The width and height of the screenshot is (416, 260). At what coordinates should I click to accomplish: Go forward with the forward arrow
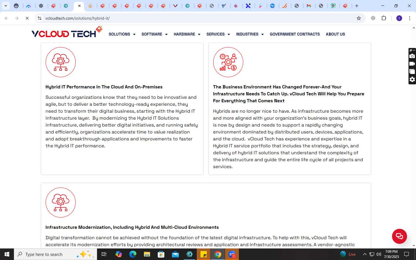17,18
